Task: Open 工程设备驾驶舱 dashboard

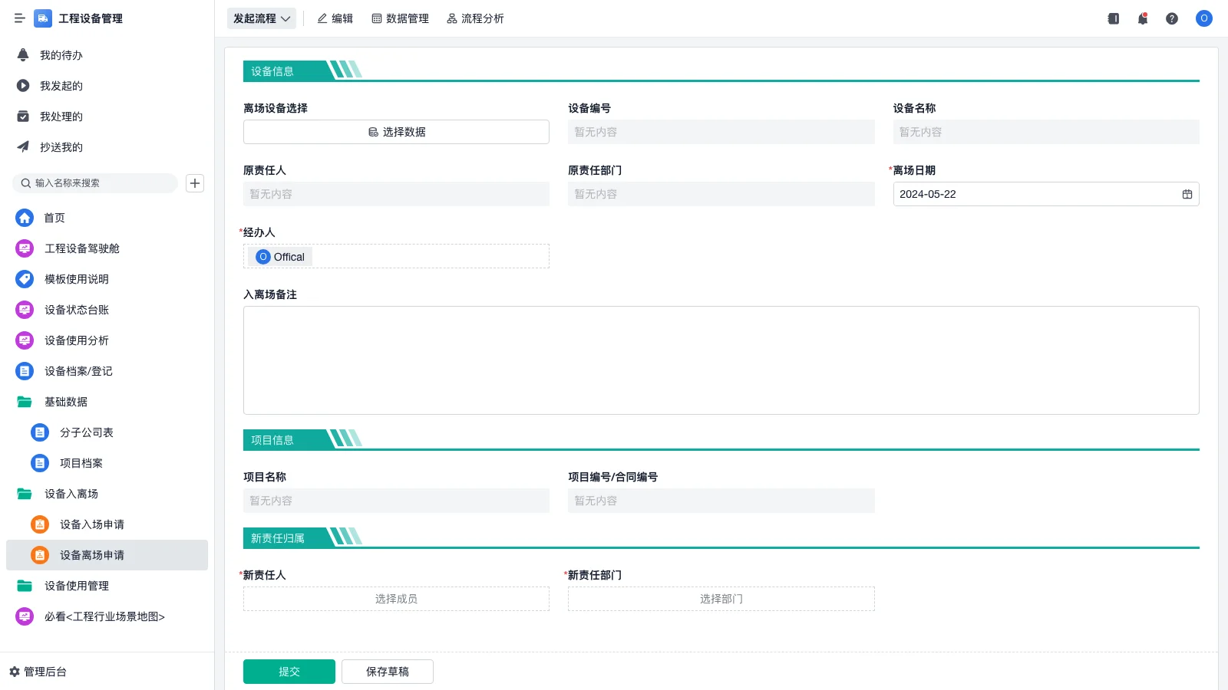Action: click(107, 248)
